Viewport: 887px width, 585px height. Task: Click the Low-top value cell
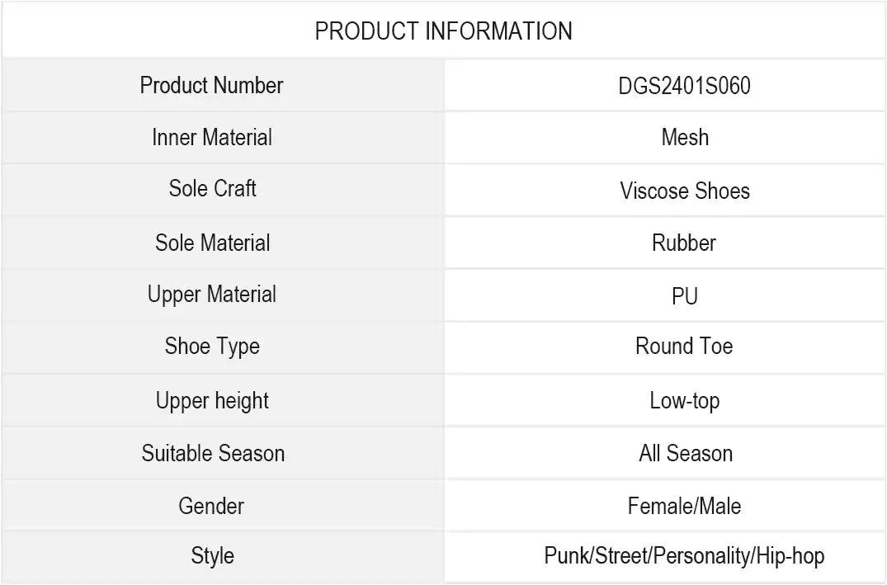point(684,401)
